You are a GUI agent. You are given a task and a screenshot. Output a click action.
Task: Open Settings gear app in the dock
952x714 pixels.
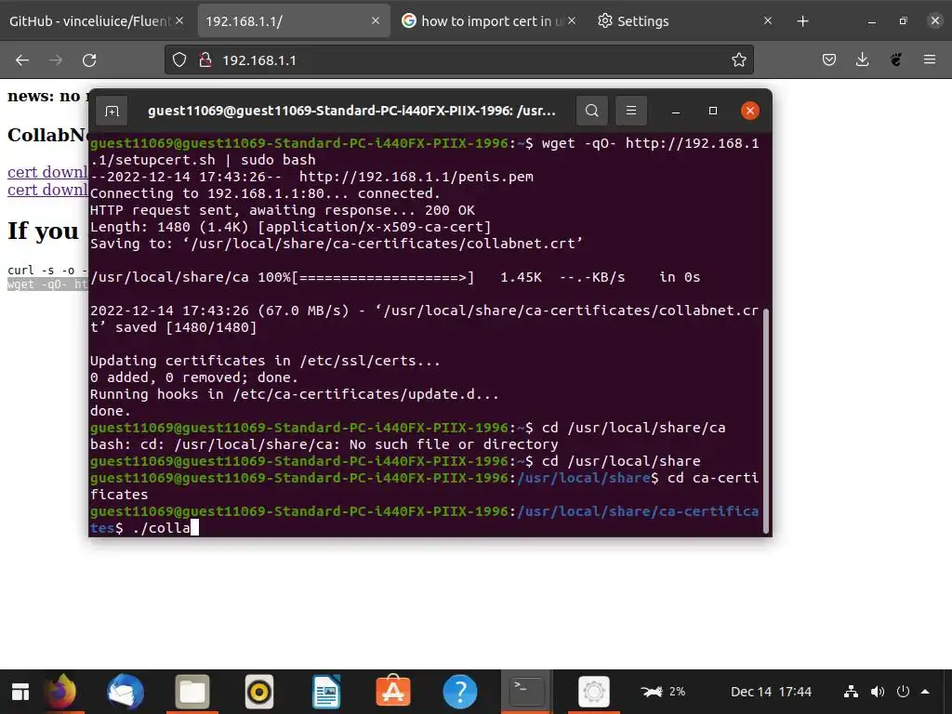tap(593, 692)
